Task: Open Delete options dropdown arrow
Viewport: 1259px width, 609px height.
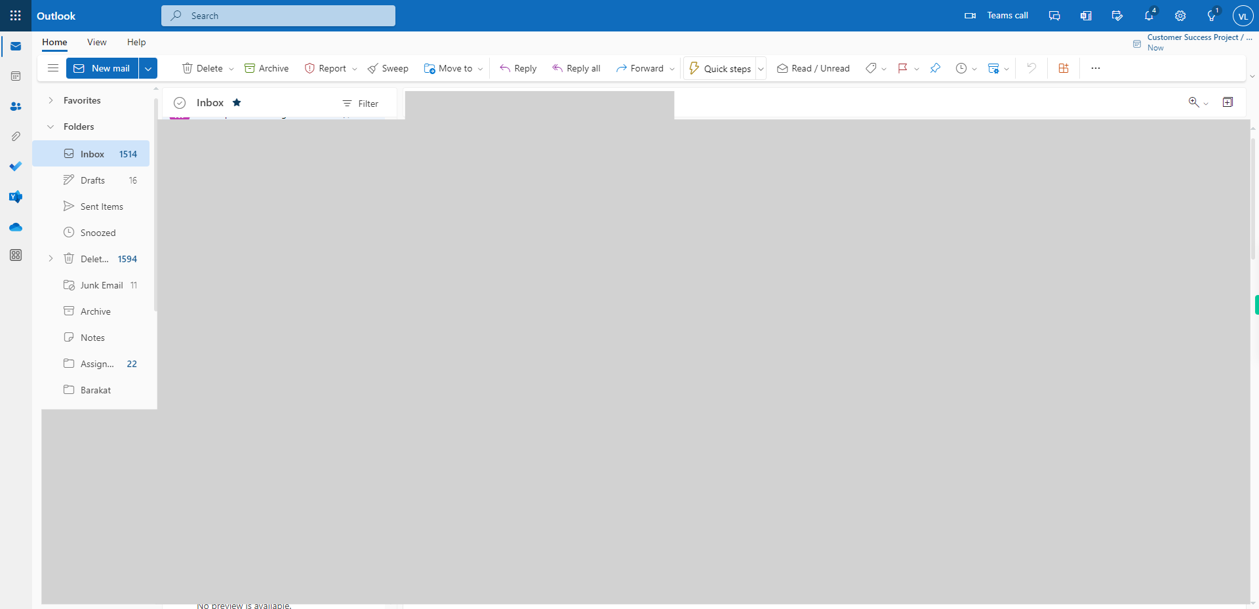Action: pyautogui.click(x=231, y=69)
